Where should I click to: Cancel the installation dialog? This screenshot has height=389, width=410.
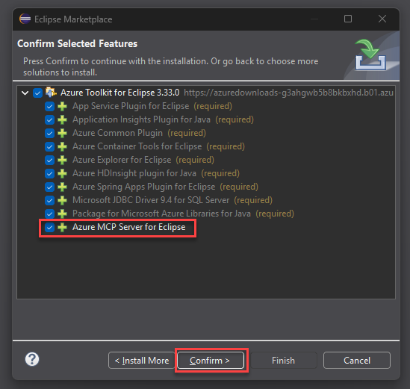pyautogui.click(x=357, y=361)
